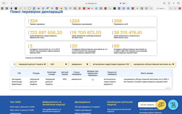Click the Safari back arrow
Image resolution: width=182 pixels, height=114 pixels.
coord(12,3)
